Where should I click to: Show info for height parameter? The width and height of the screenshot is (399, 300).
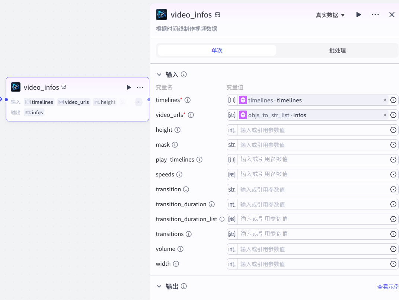pyautogui.click(x=178, y=130)
